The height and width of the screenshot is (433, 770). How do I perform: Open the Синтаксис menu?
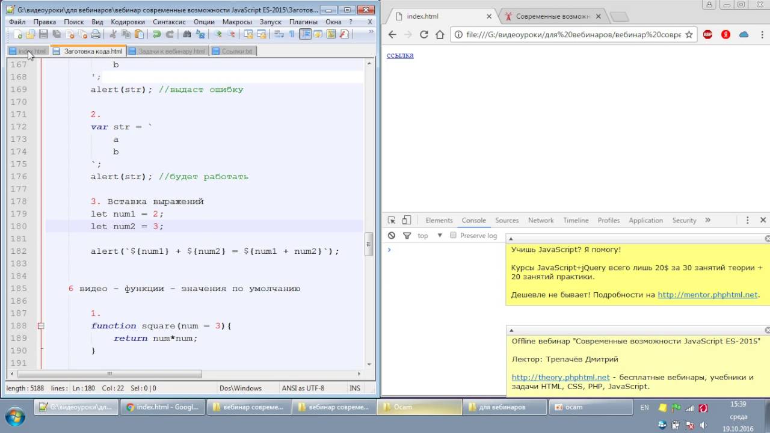tap(170, 22)
